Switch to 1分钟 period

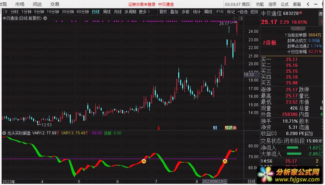[26, 12]
